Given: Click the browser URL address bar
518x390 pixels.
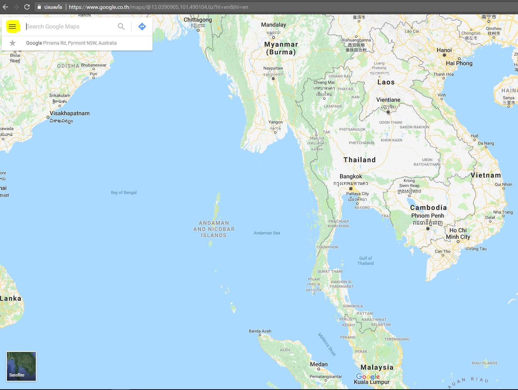Looking at the screenshot, I should (x=275, y=7).
